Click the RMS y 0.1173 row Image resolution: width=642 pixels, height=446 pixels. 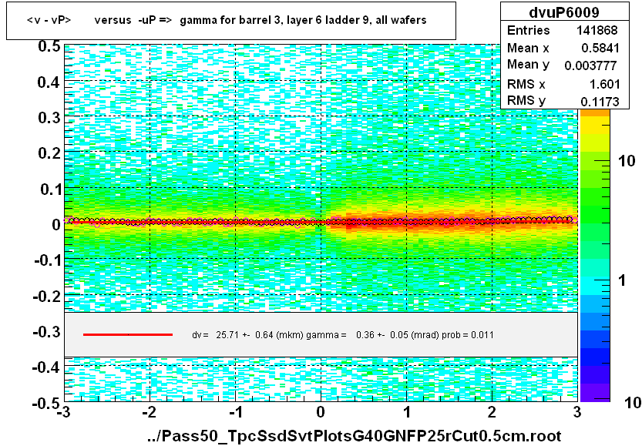(x=564, y=101)
